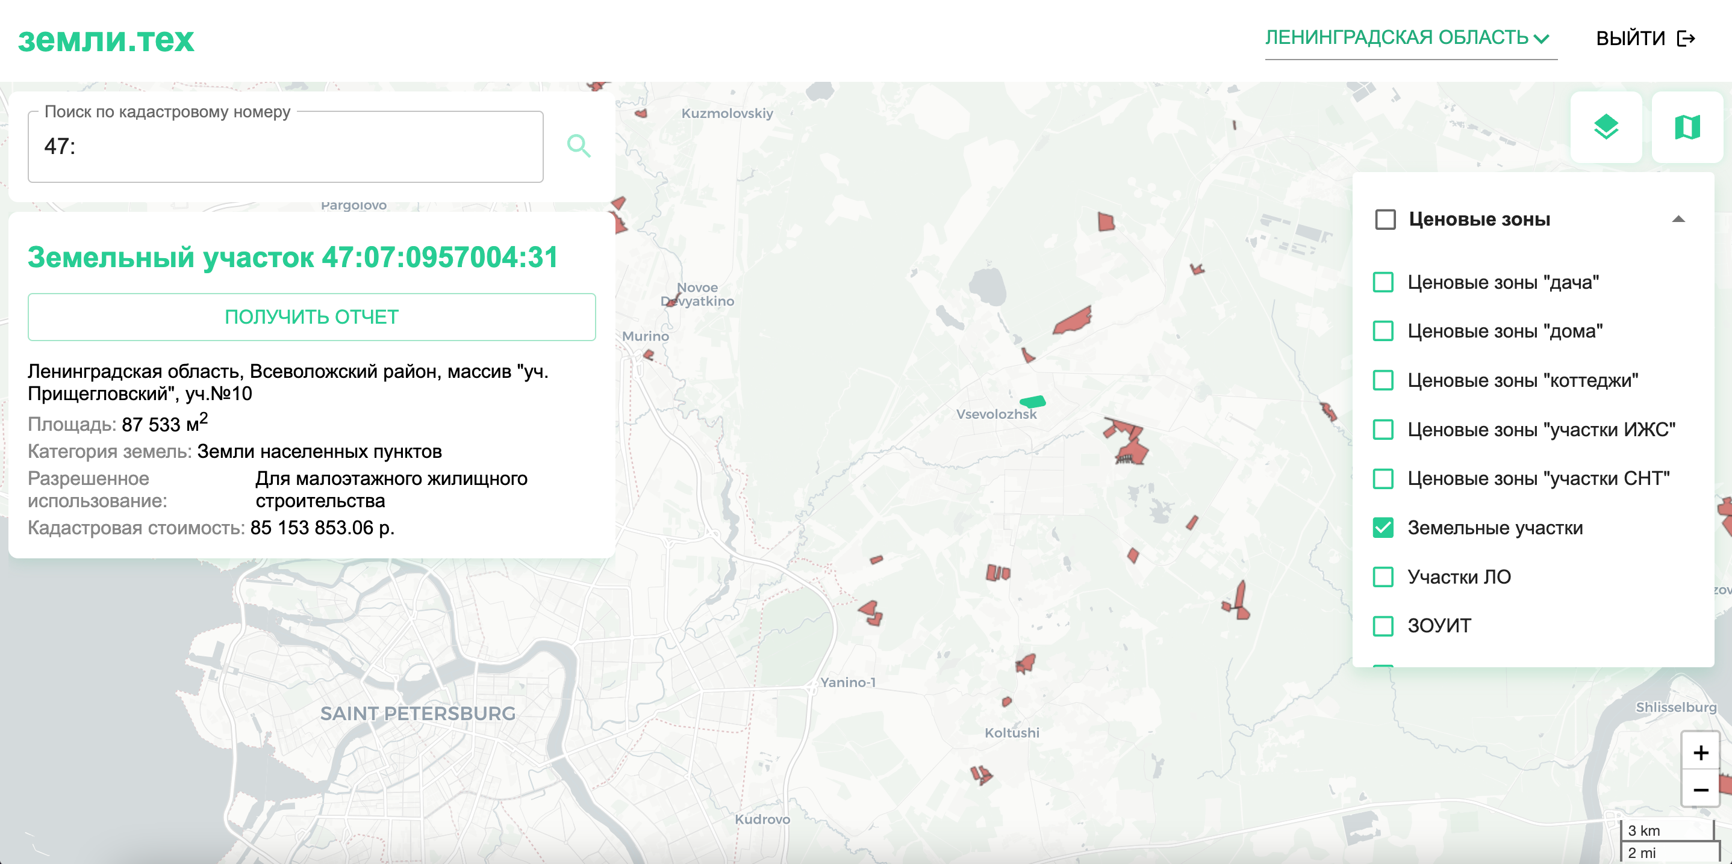Toggle the ЗОУИТ checkbox
This screenshot has height=864, width=1732.
point(1383,626)
